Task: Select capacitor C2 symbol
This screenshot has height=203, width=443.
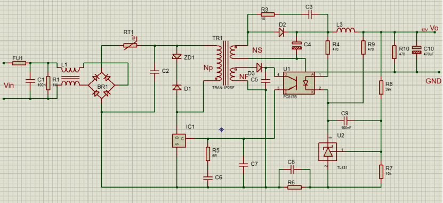Action: point(155,72)
